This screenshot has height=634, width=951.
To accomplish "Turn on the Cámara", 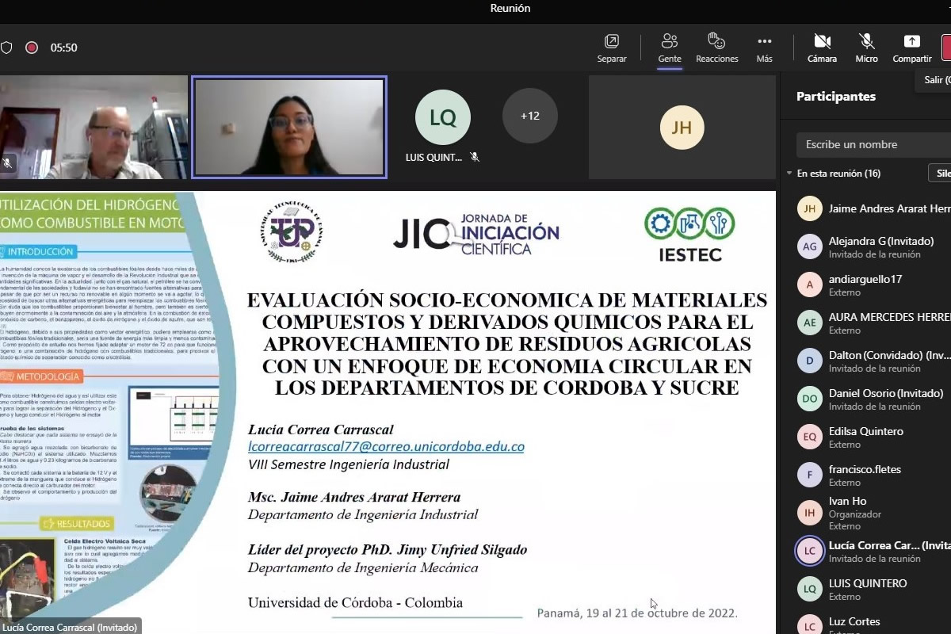I will [822, 48].
